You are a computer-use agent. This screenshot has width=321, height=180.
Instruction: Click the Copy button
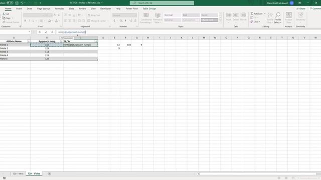pyautogui.click(x=7, y=18)
